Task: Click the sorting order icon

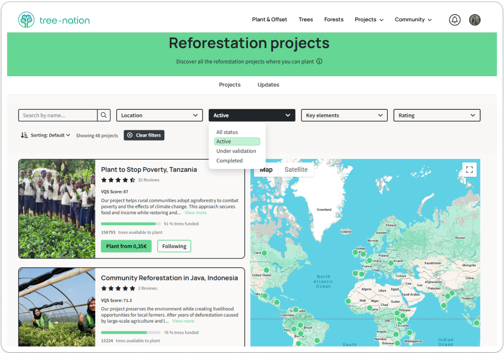Action: (24, 135)
